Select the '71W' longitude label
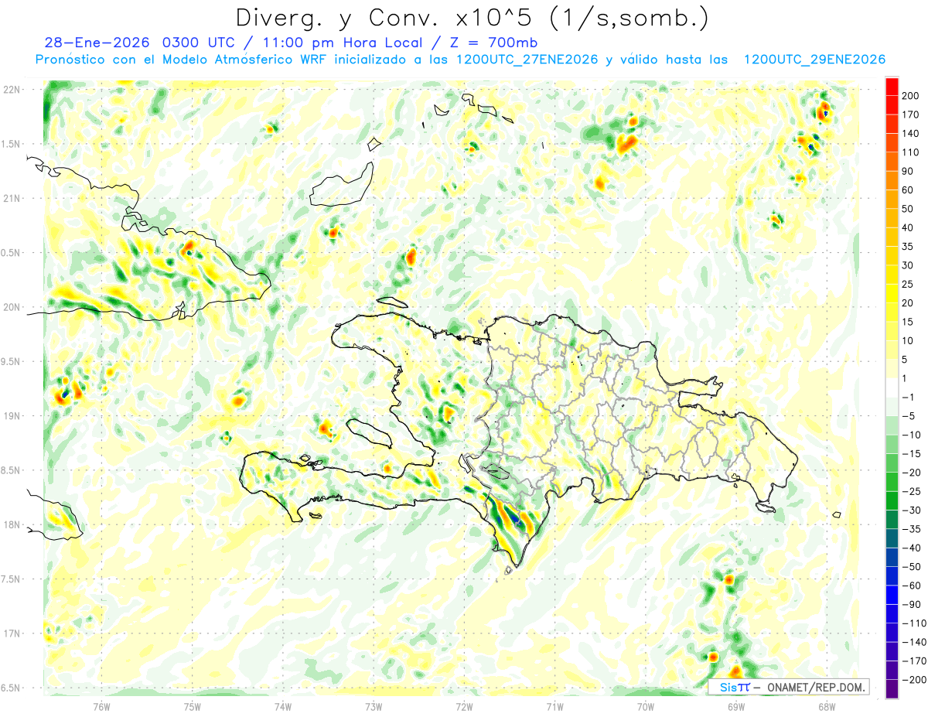 [x=554, y=705]
